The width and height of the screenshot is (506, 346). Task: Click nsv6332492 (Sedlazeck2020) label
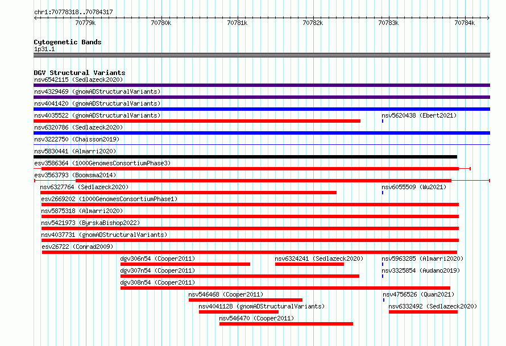coord(433,306)
